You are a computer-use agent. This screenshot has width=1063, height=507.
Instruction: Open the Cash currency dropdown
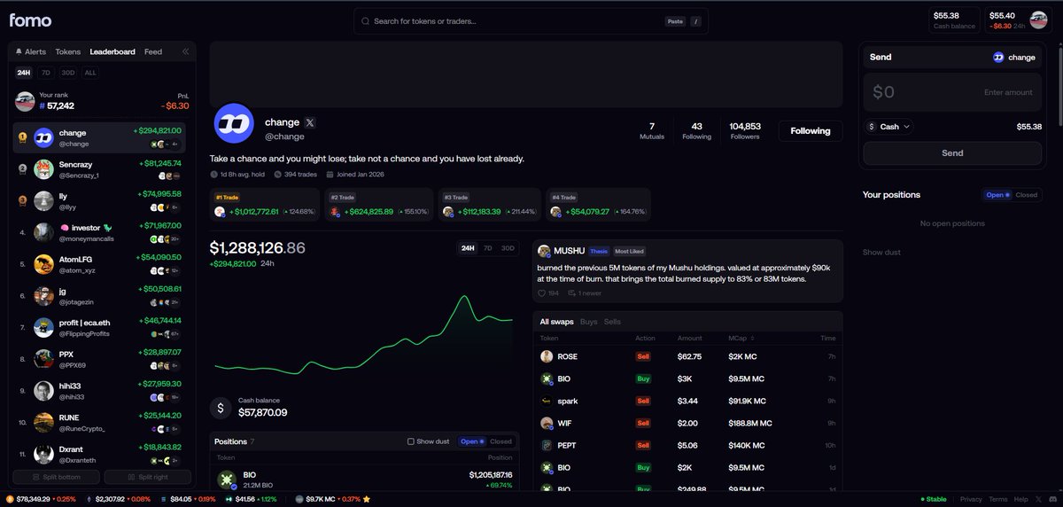tap(890, 127)
